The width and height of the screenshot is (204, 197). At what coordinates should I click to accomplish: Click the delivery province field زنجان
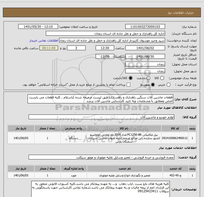tap(145, 64)
